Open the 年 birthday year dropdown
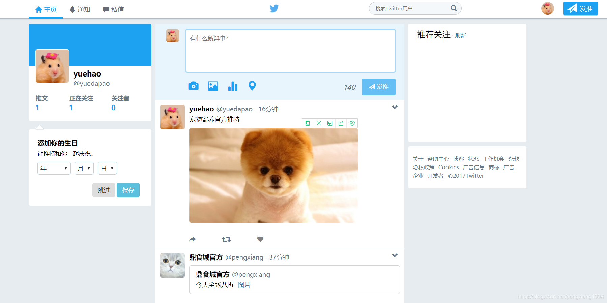The height and width of the screenshot is (303, 607). point(54,168)
